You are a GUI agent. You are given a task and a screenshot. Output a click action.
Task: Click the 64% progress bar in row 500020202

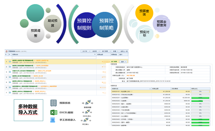[x=200, y=101]
